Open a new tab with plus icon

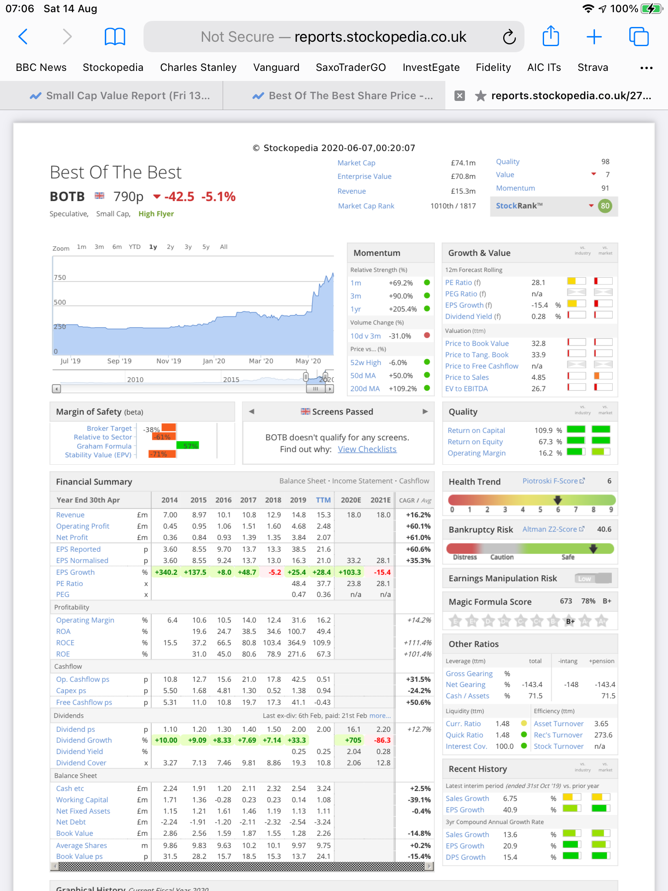pyautogui.click(x=594, y=37)
